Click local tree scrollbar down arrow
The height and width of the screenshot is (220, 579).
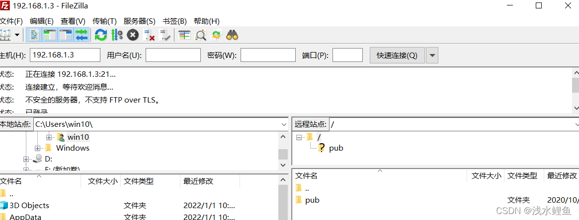(283, 165)
